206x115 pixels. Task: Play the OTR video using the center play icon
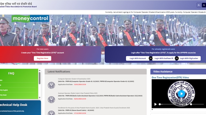coord(181,94)
